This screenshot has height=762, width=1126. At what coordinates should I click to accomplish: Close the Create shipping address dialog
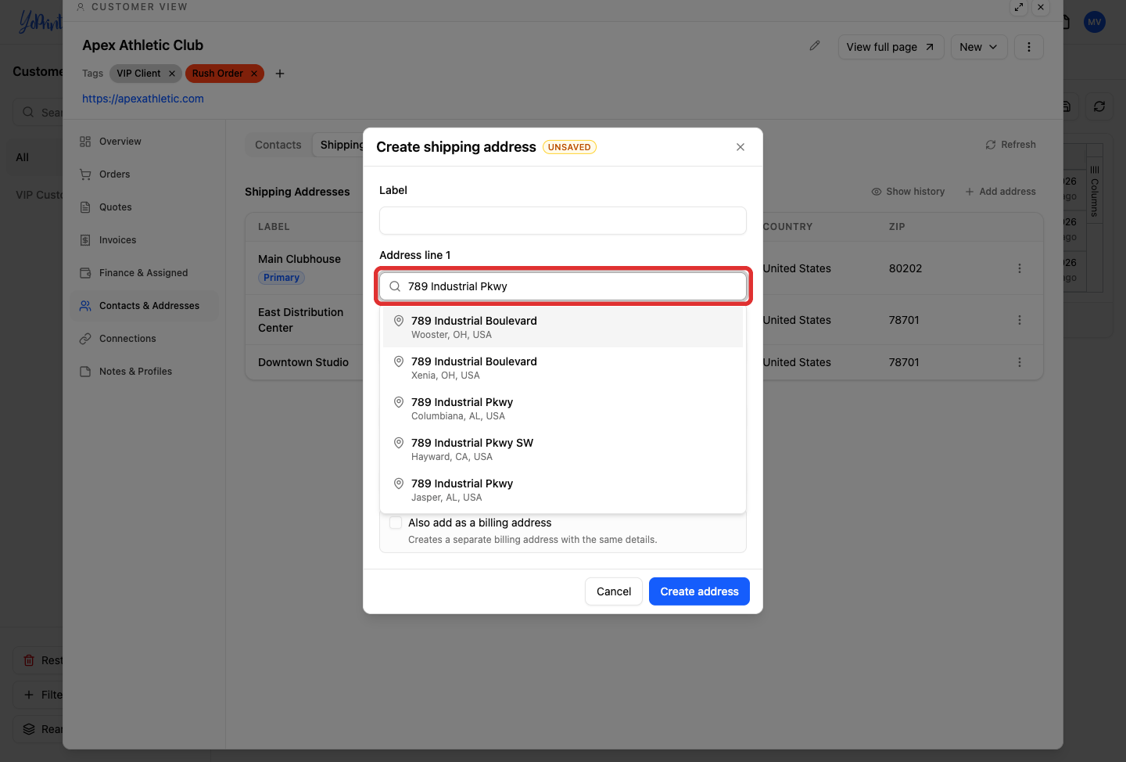click(x=741, y=147)
